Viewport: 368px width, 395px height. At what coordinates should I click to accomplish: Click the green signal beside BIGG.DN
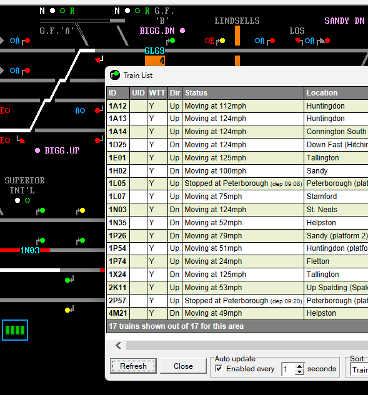pyautogui.click(x=172, y=41)
